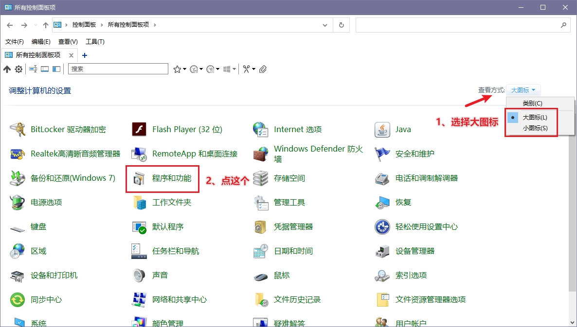Image resolution: width=577 pixels, height=327 pixels.
Task: Open the 查看(V) menu
Action: tap(68, 41)
